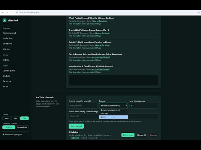The height and width of the screenshot is (150, 201).
Task: Go to TikTok publish page
Action: coord(6,87)
